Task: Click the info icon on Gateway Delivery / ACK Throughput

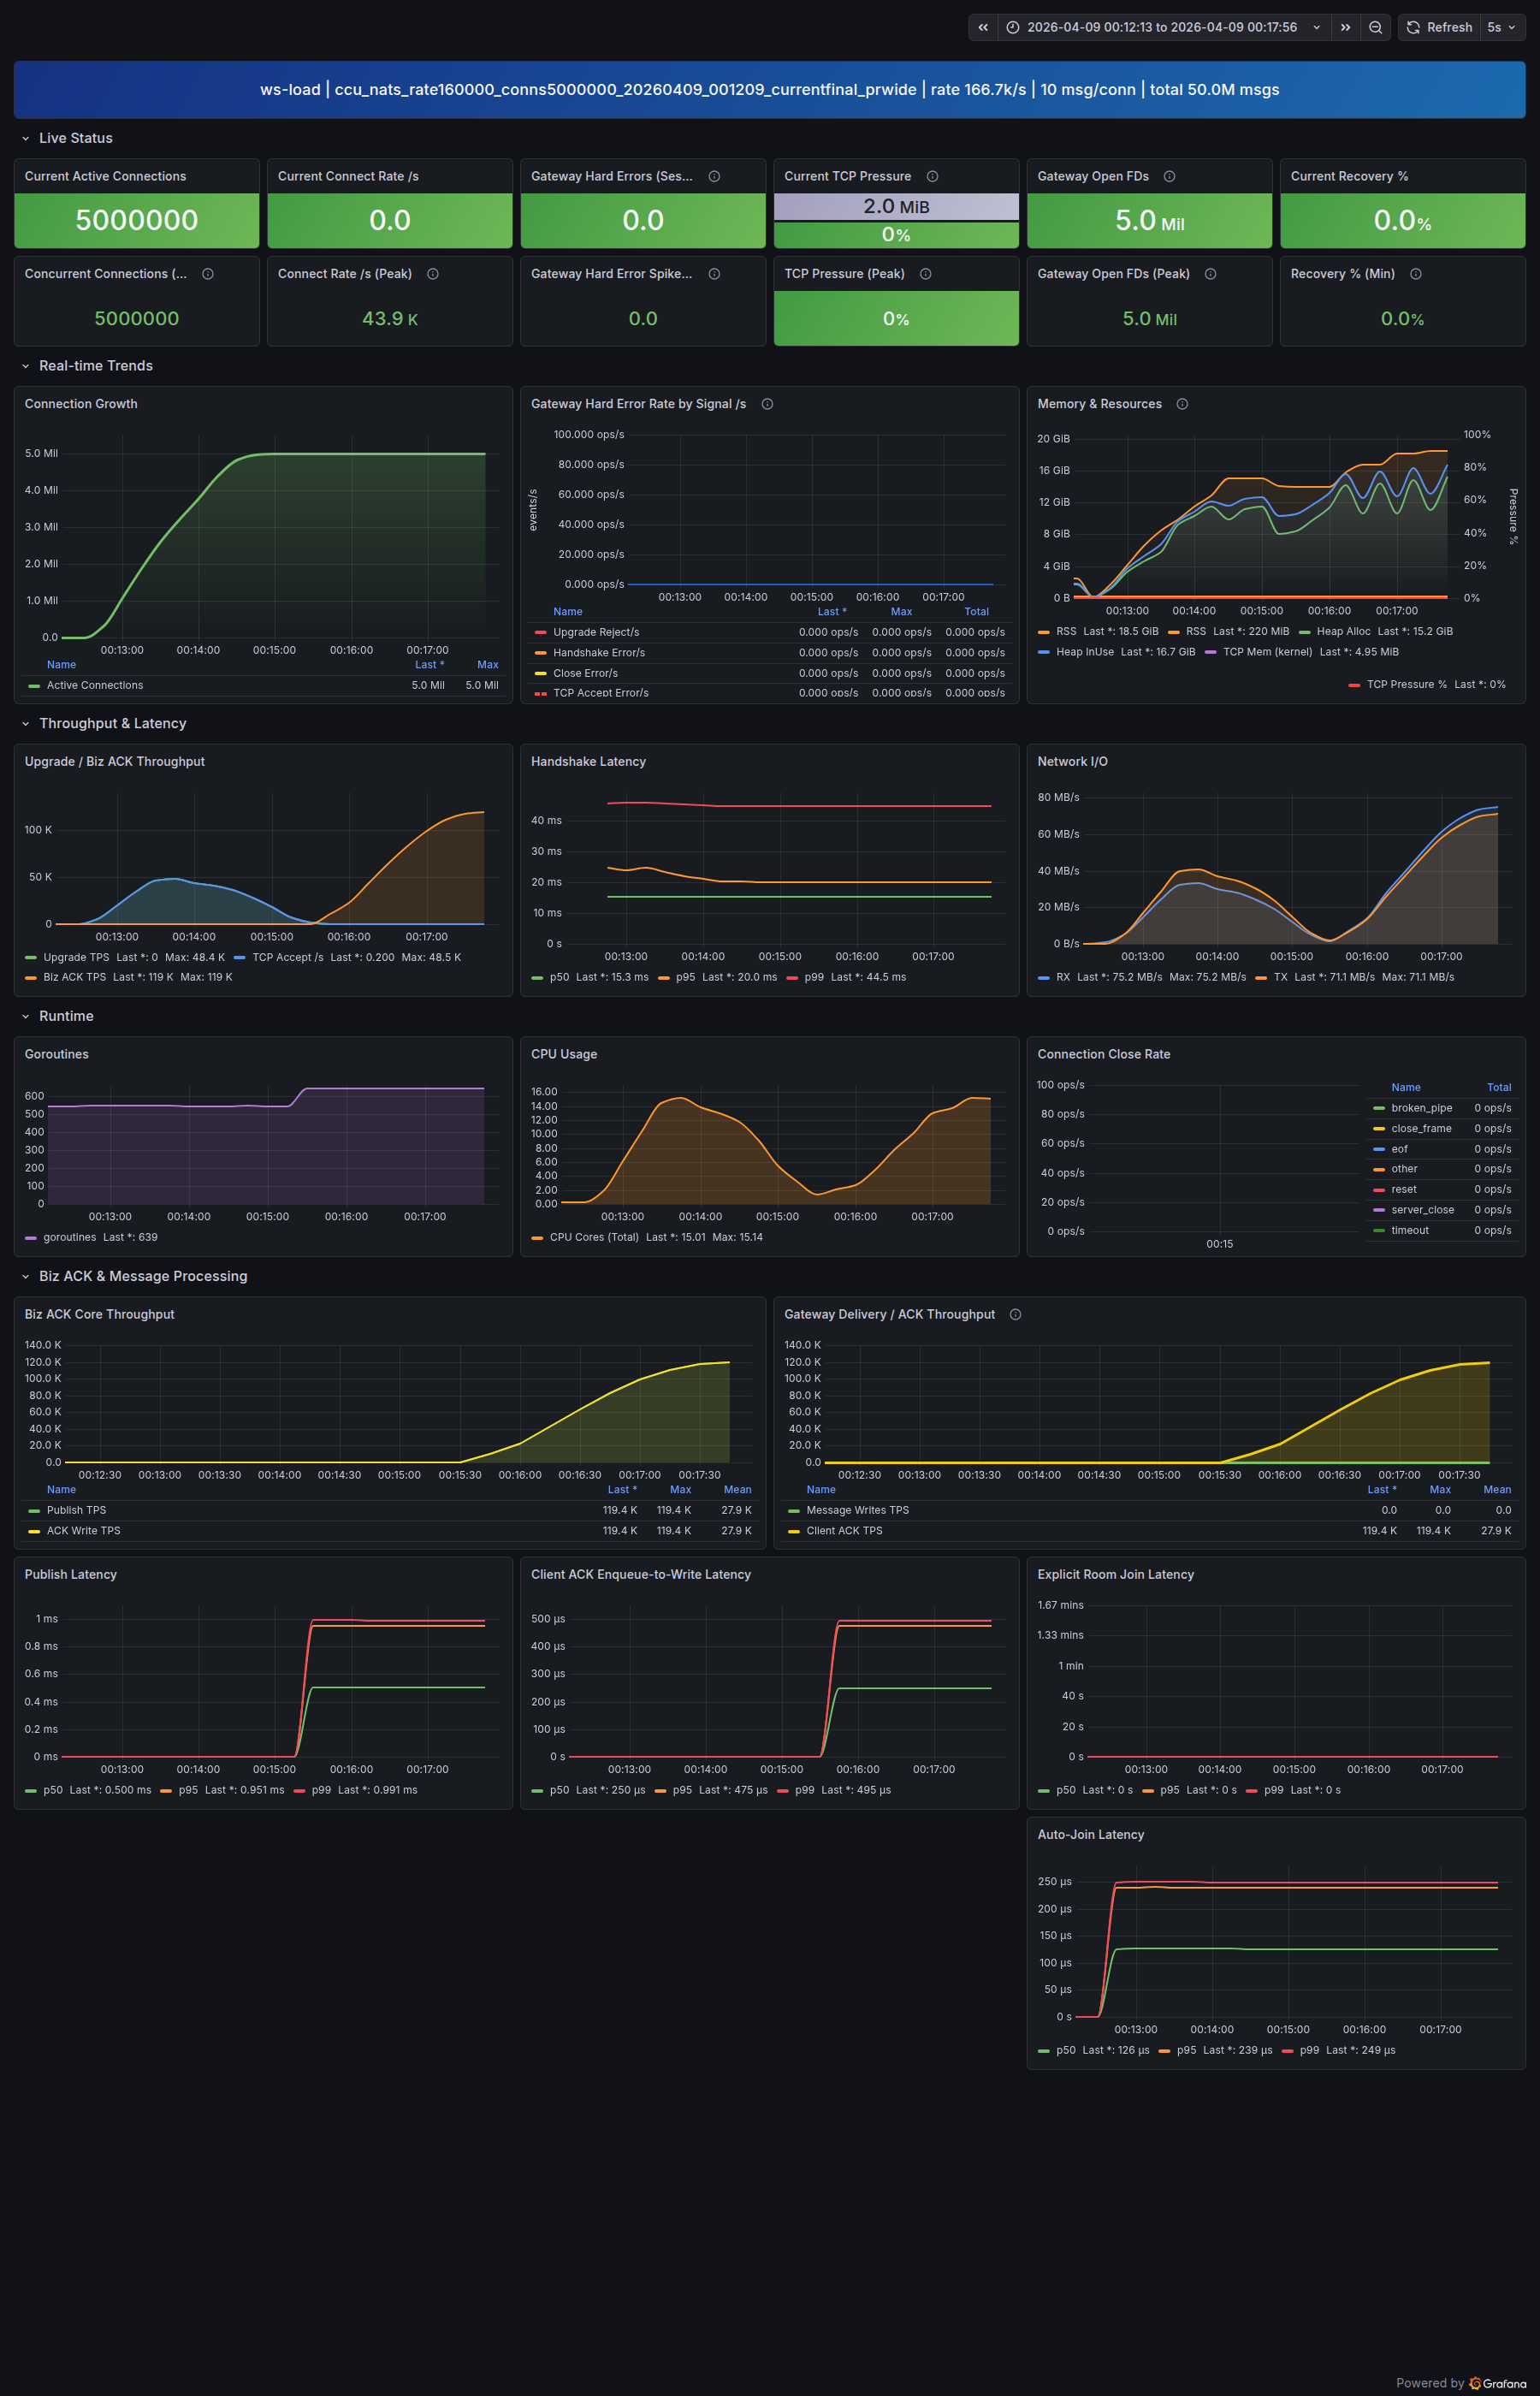Action: click(1015, 1314)
